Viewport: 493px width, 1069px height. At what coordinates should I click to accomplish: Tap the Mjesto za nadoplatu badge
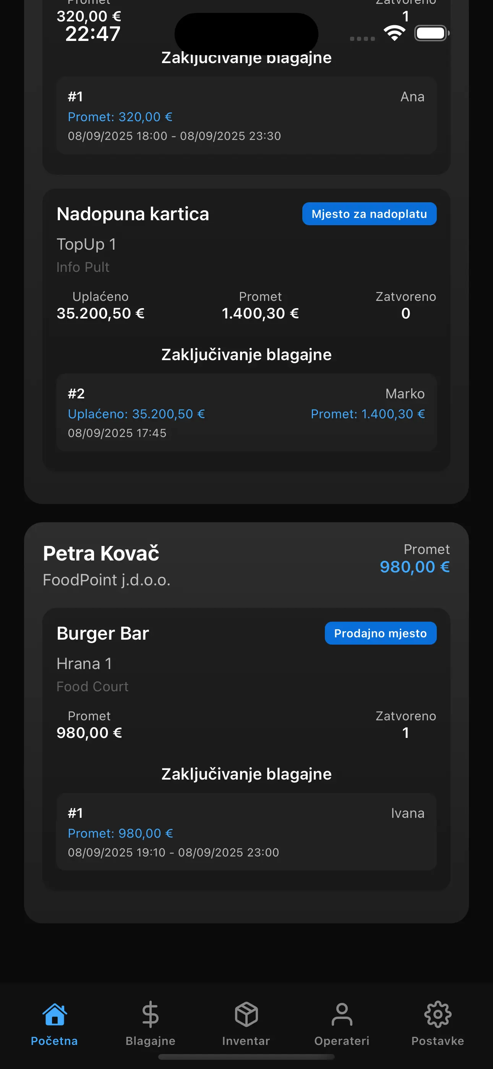369,214
